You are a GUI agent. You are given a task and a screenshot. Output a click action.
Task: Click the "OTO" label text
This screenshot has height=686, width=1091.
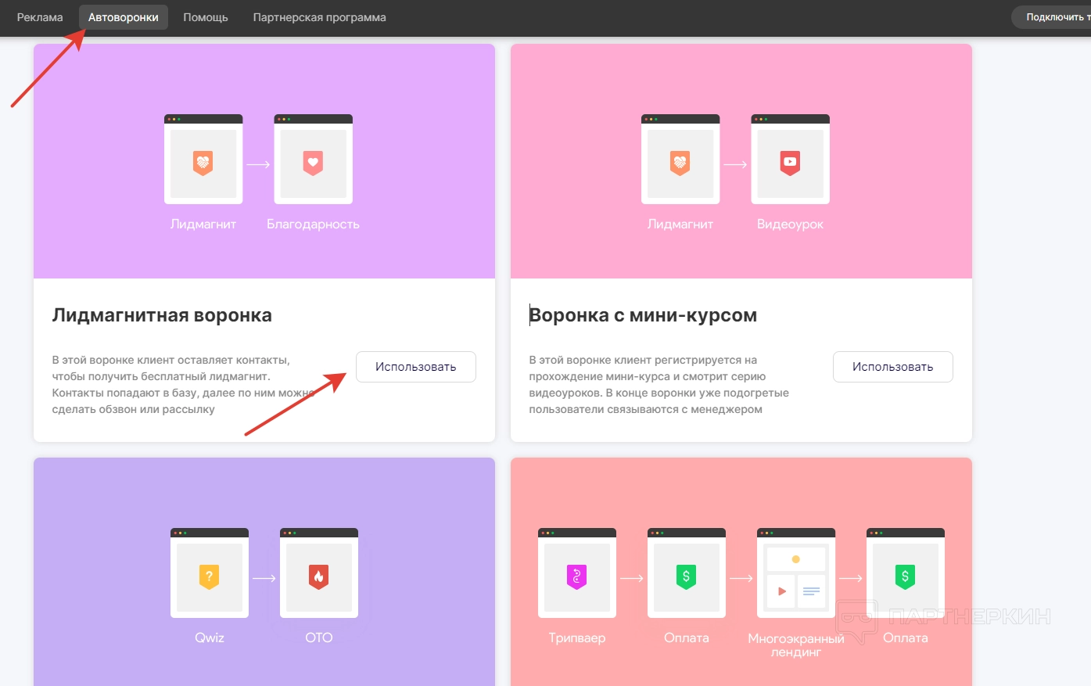click(319, 638)
